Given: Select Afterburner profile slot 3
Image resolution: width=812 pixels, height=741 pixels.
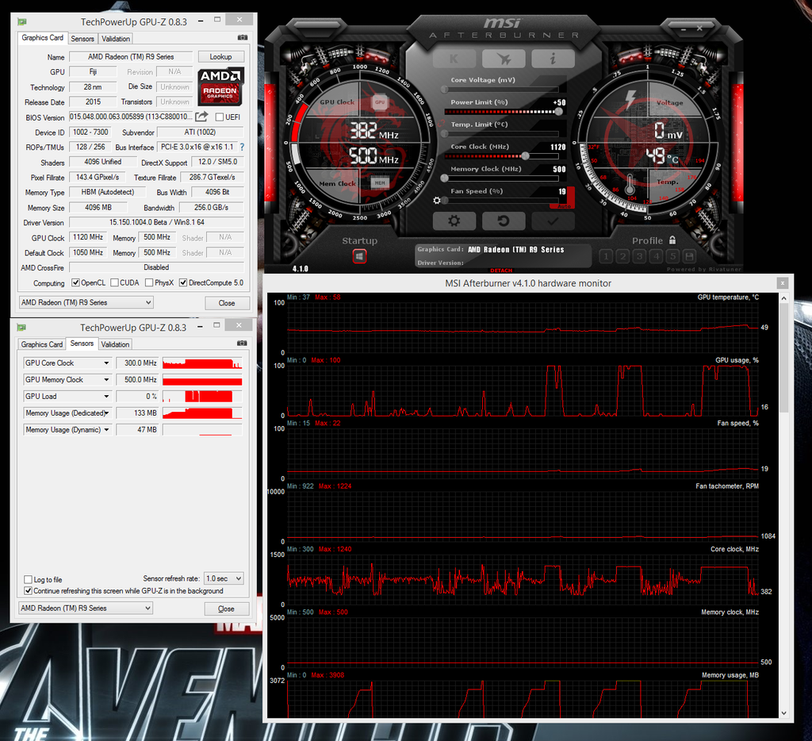Looking at the screenshot, I should tap(640, 256).
